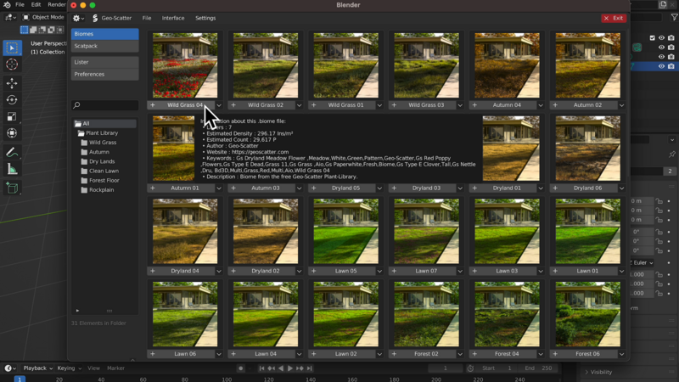Add the Lawn 05 biome with plus
The height and width of the screenshot is (382, 679).
pos(313,271)
